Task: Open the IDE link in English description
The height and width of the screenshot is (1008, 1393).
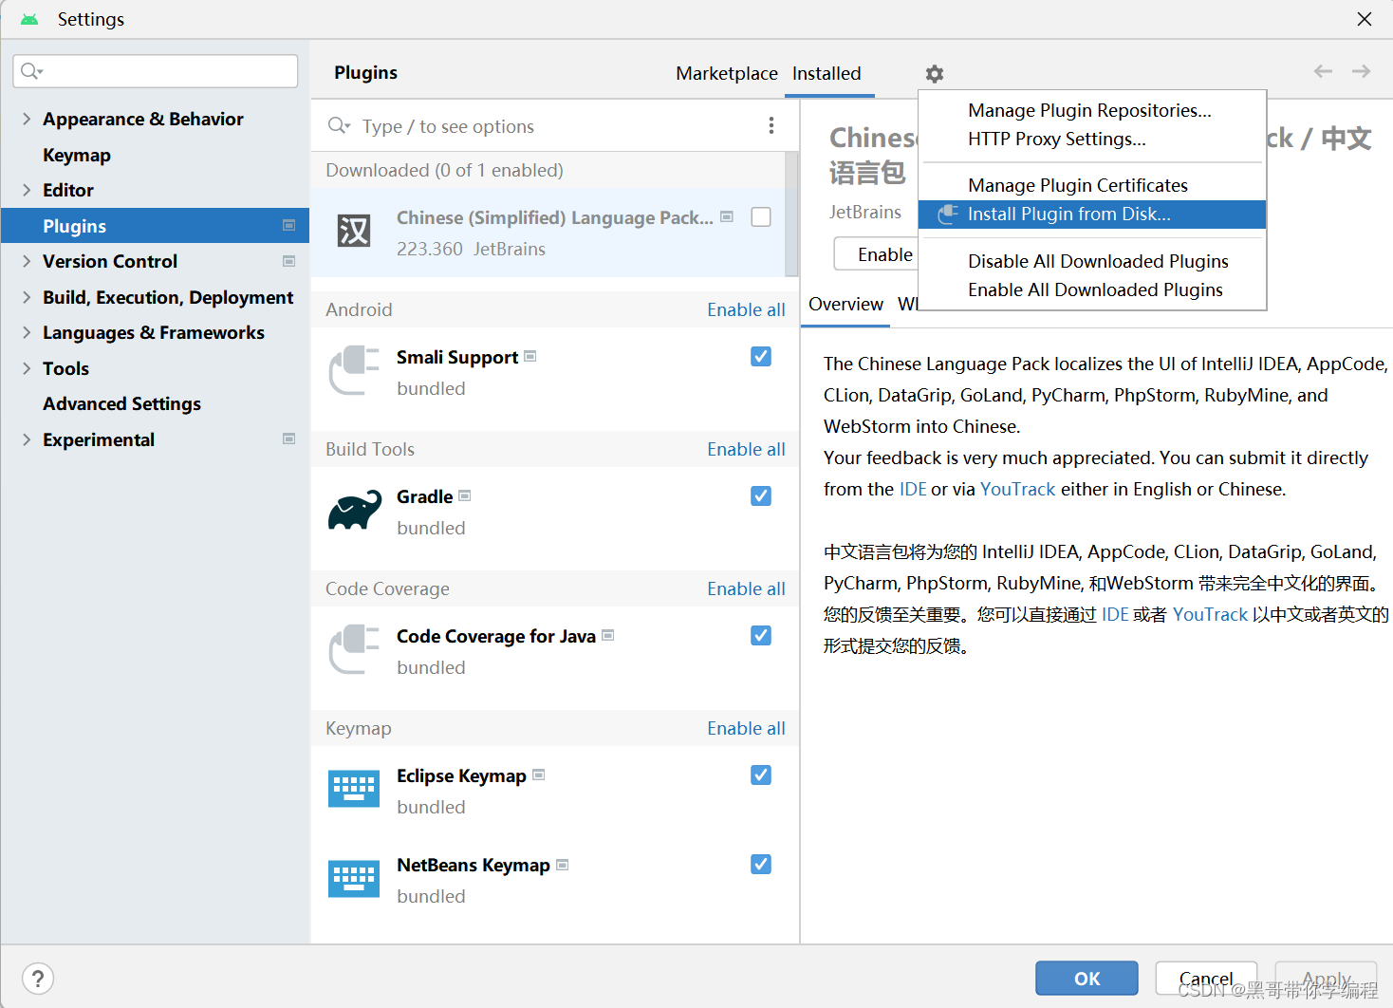Action: 913,489
